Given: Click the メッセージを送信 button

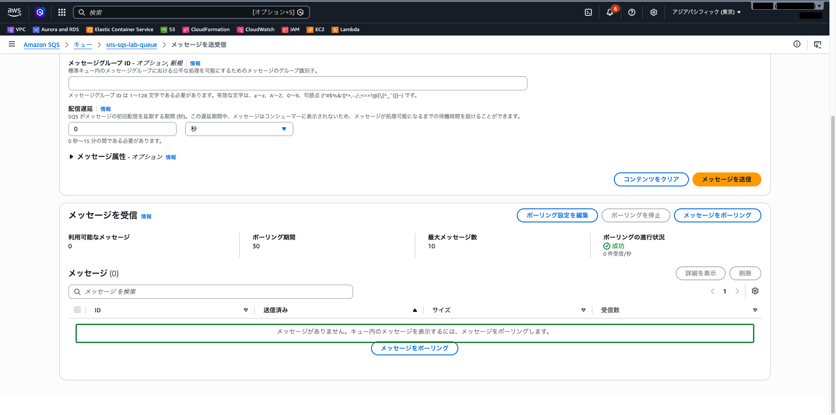Looking at the screenshot, I should 727,179.
